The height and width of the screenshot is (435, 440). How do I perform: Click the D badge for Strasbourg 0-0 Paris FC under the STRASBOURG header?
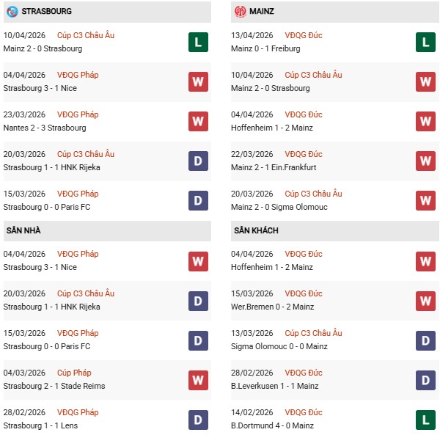(198, 200)
